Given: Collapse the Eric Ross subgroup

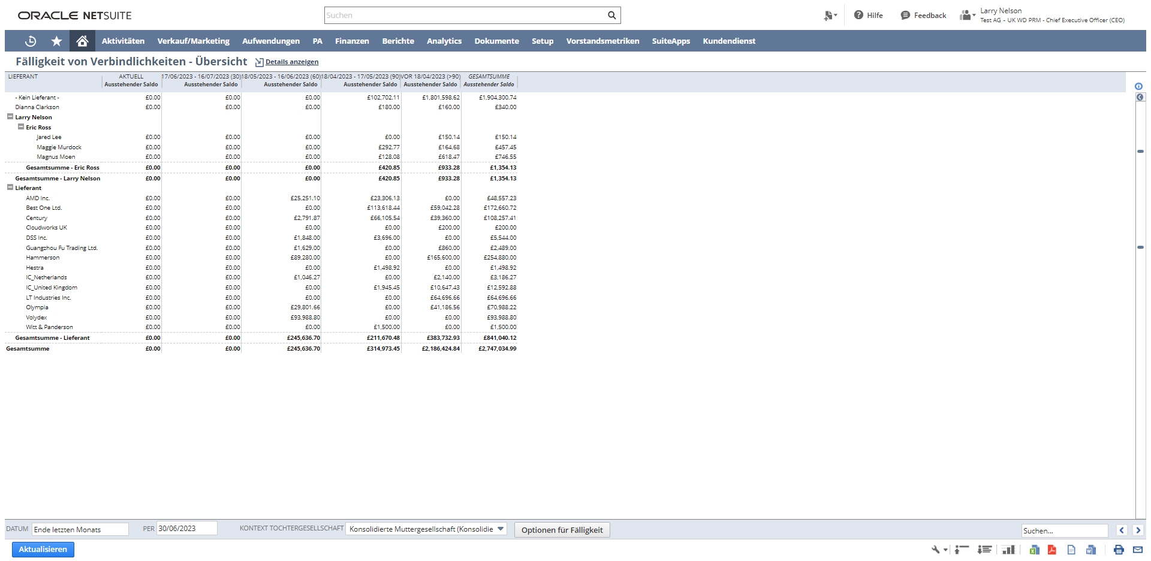Looking at the screenshot, I should pos(21,127).
